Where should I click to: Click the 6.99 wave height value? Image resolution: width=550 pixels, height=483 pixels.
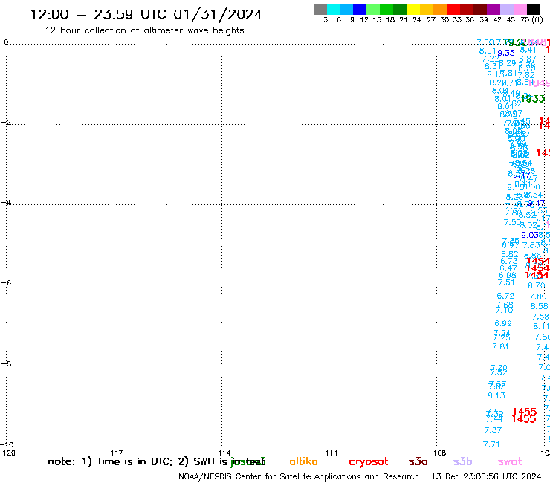point(503,323)
